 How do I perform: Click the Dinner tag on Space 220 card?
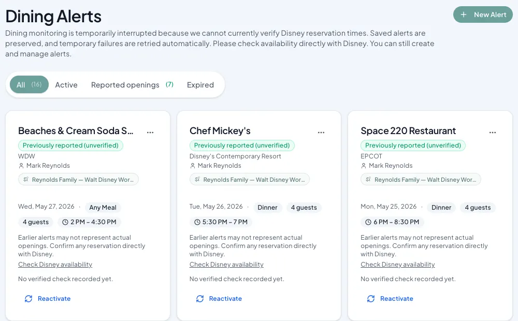point(441,208)
